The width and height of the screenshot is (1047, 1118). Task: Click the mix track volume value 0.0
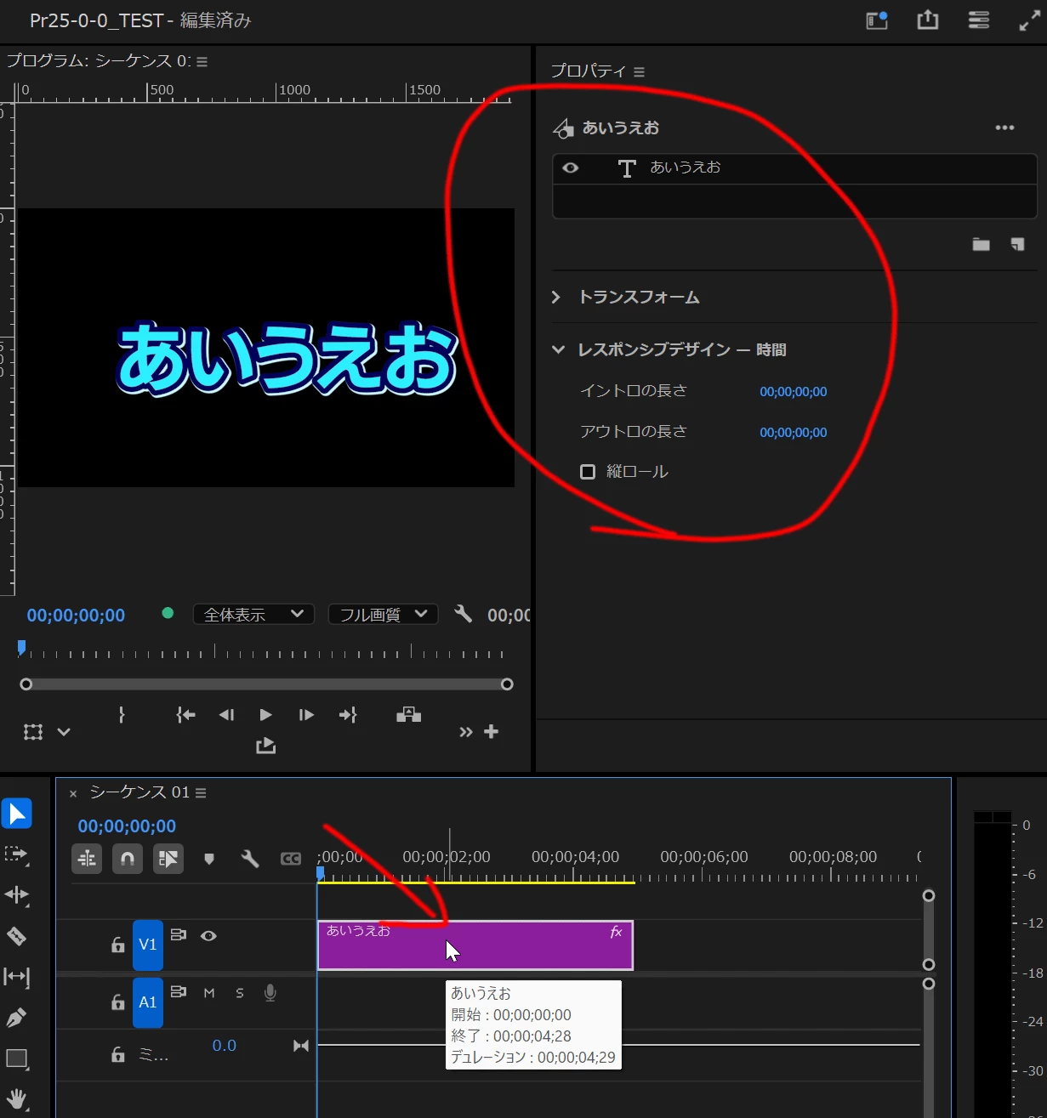[x=225, y=1046]
